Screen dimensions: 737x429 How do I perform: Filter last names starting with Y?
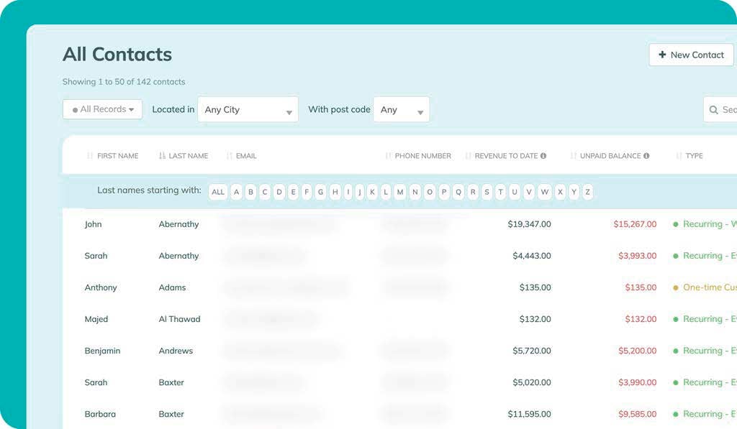pyautogui.click(x=574, y=192)
